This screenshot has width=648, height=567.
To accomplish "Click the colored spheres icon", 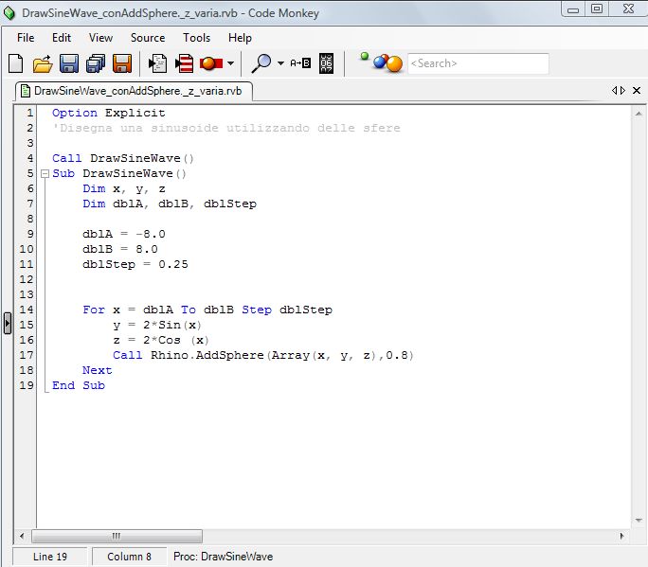I will click(387, 63).
